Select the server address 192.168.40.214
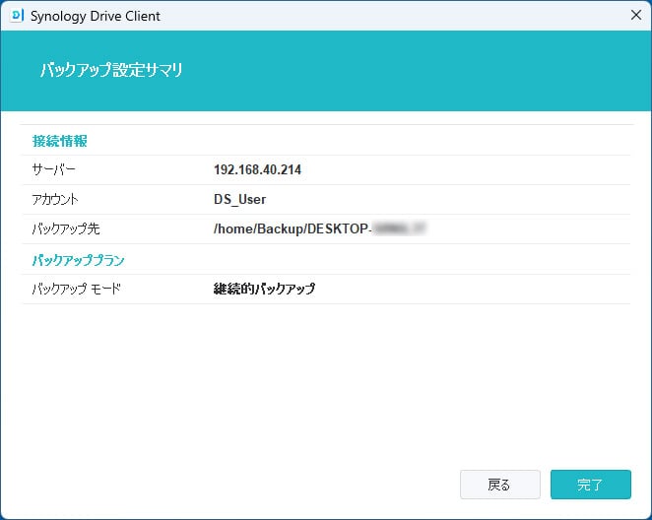652x520 pixels. coord(257,169)
